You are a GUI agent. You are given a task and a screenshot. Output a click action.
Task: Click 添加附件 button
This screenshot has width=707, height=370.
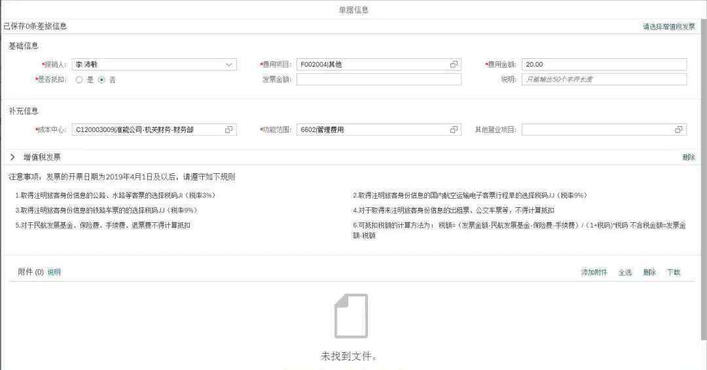tap(594, 273)
